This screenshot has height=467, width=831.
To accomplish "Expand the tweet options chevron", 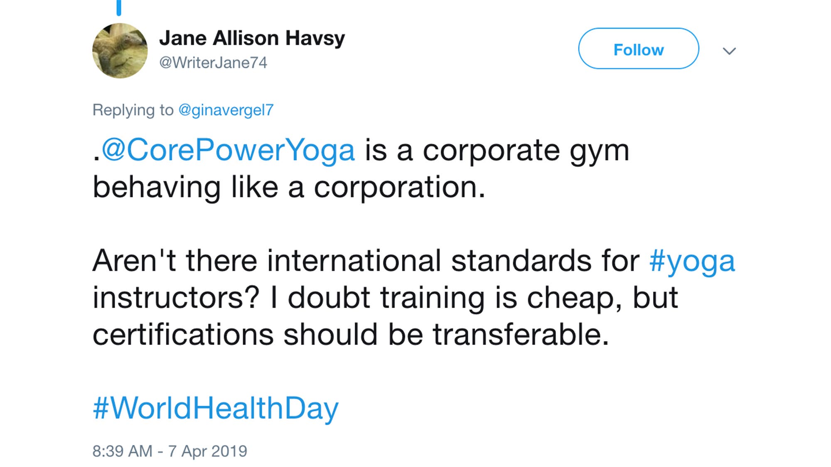I will 729,51.
